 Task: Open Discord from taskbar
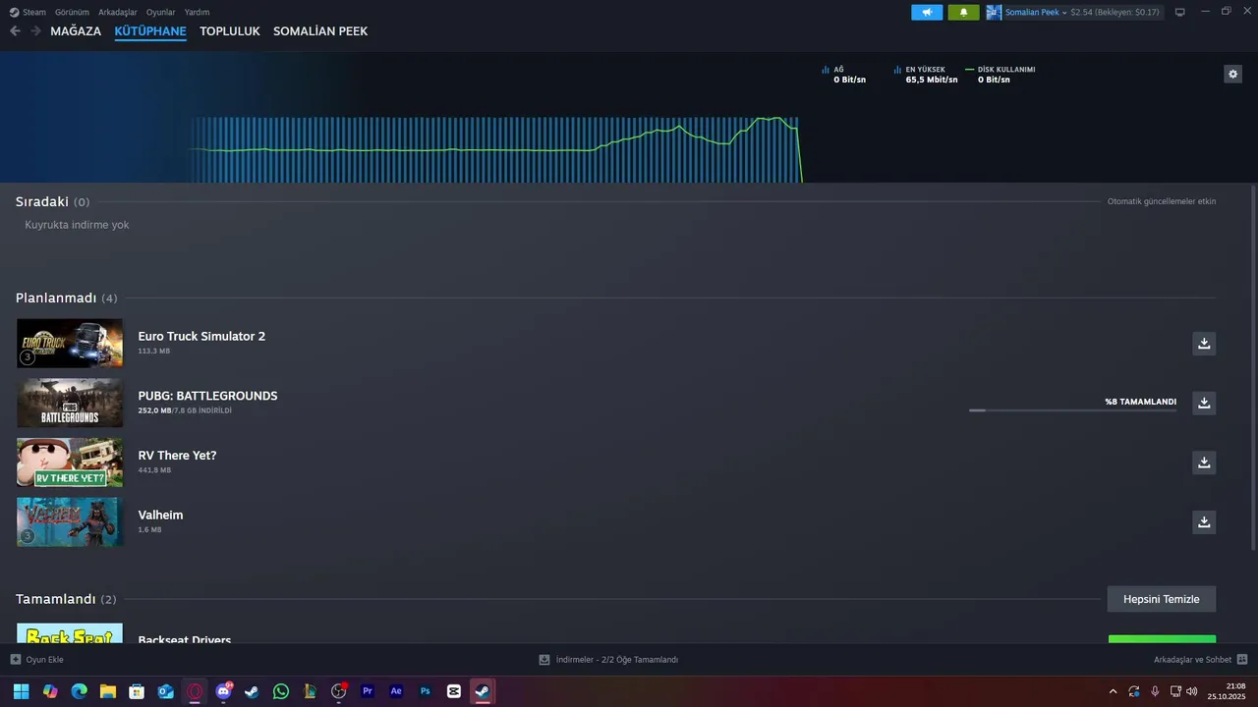223,691
